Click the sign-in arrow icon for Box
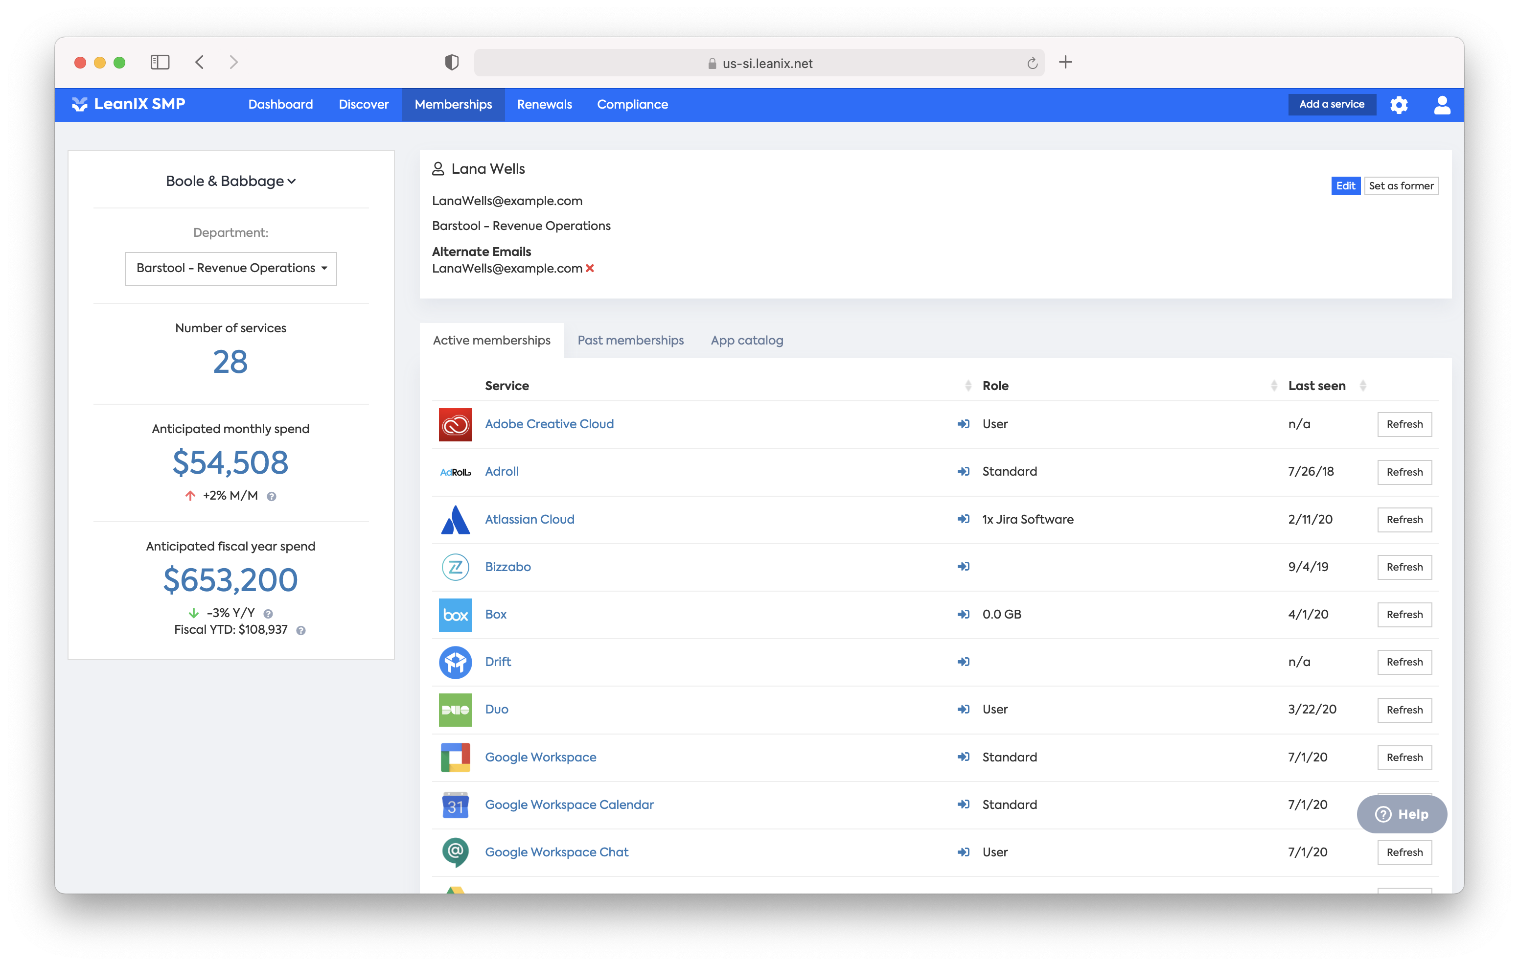 963,615
